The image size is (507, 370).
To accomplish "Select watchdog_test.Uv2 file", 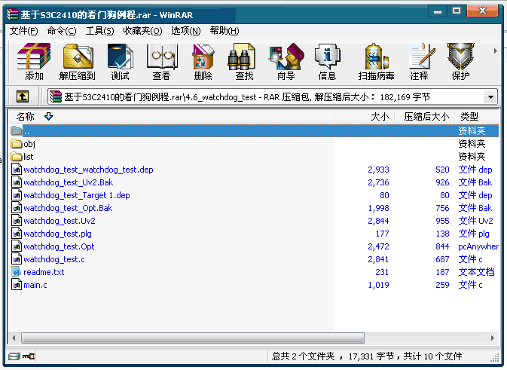I will (x=60, y=221).
